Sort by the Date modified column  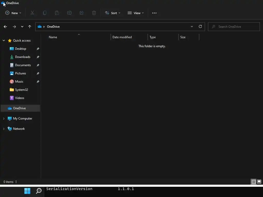122,37
